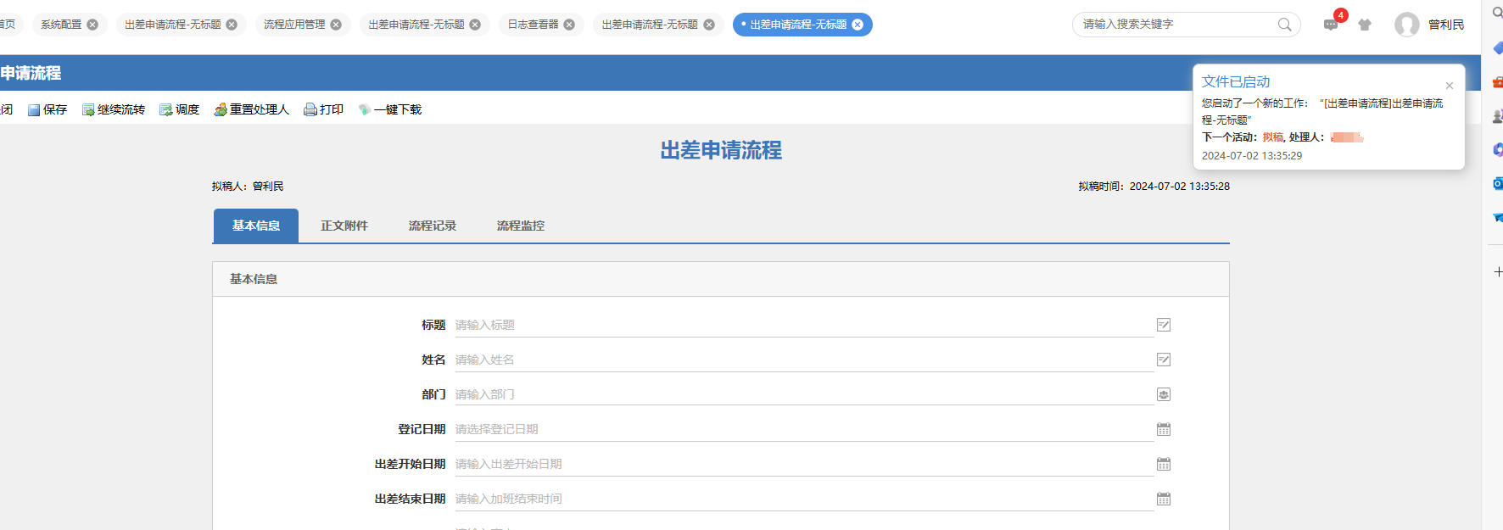The width and height of the screenshot is (1503, 530).
Task: Close the 流程应用管理 tab with its X icon
Action: coord(336,25)
